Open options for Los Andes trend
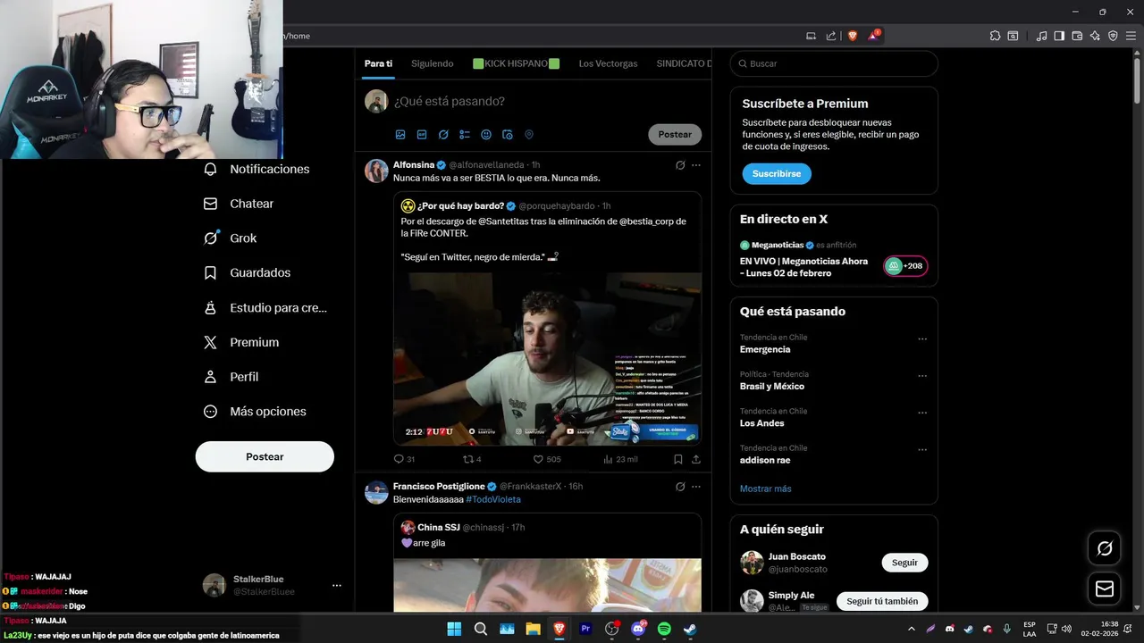Image resolution: width=1144 pixels, height=643 pixels. pyautogui.click(x=922, y=413)
